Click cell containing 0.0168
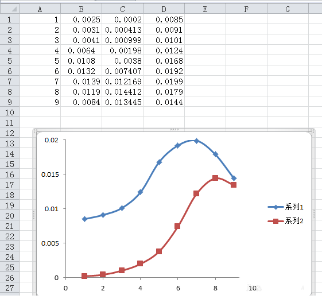Image resolution: width=322 pixels, height=299 pixels. click(164, 60)
